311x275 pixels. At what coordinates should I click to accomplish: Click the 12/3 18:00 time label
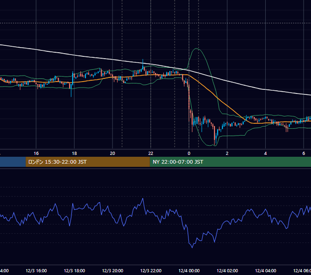[x=75, y=270]
